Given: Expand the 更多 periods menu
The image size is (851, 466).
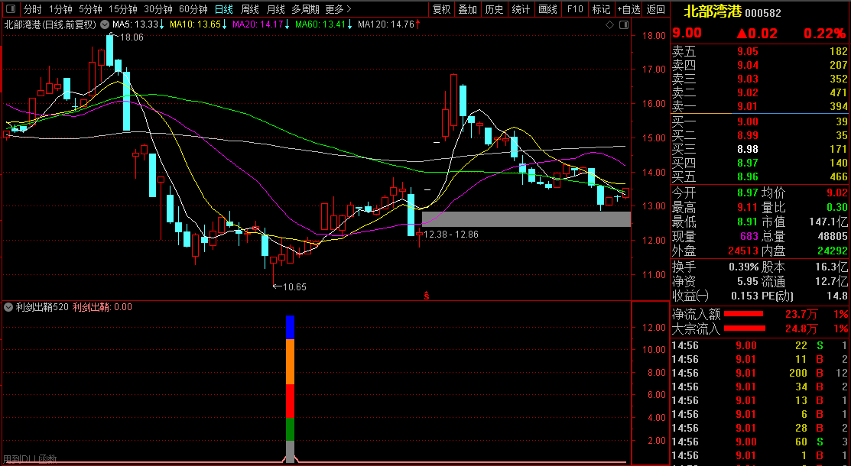Looking at the screenshot, I should 338,9.
